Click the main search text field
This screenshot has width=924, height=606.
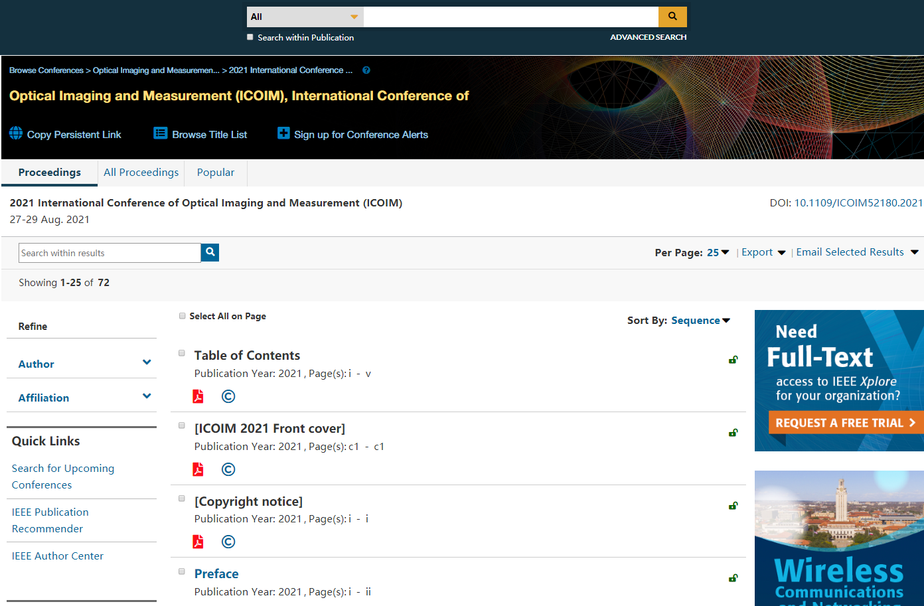[511, 17]
